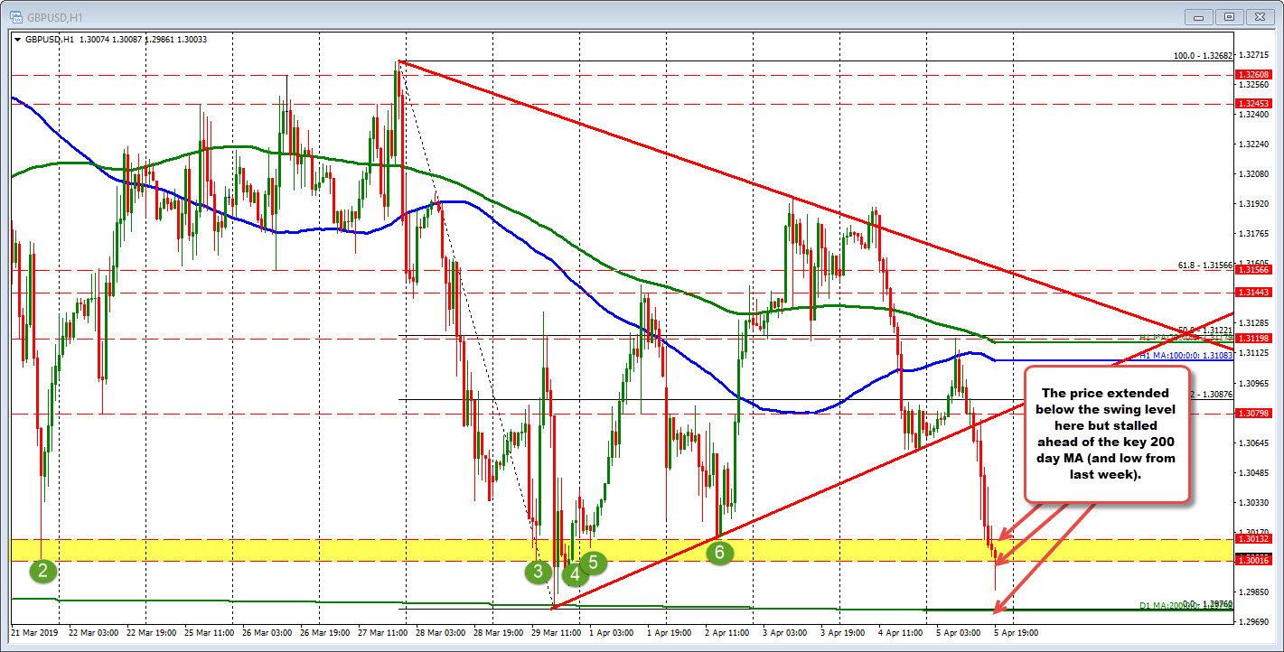
Task: Click the 100.0 - 1.32682 Fibonacci label
Action: tap(1203, 56)
